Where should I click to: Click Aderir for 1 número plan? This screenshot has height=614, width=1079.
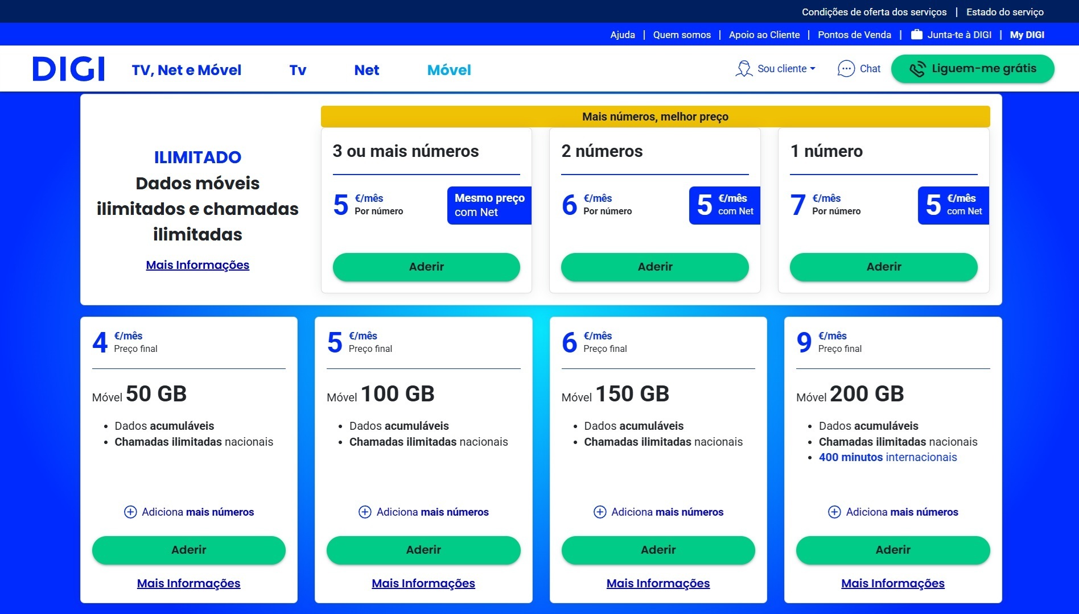point(884,267)
